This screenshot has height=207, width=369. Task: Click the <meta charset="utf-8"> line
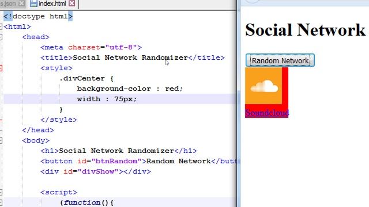click(x=91, y=47)
